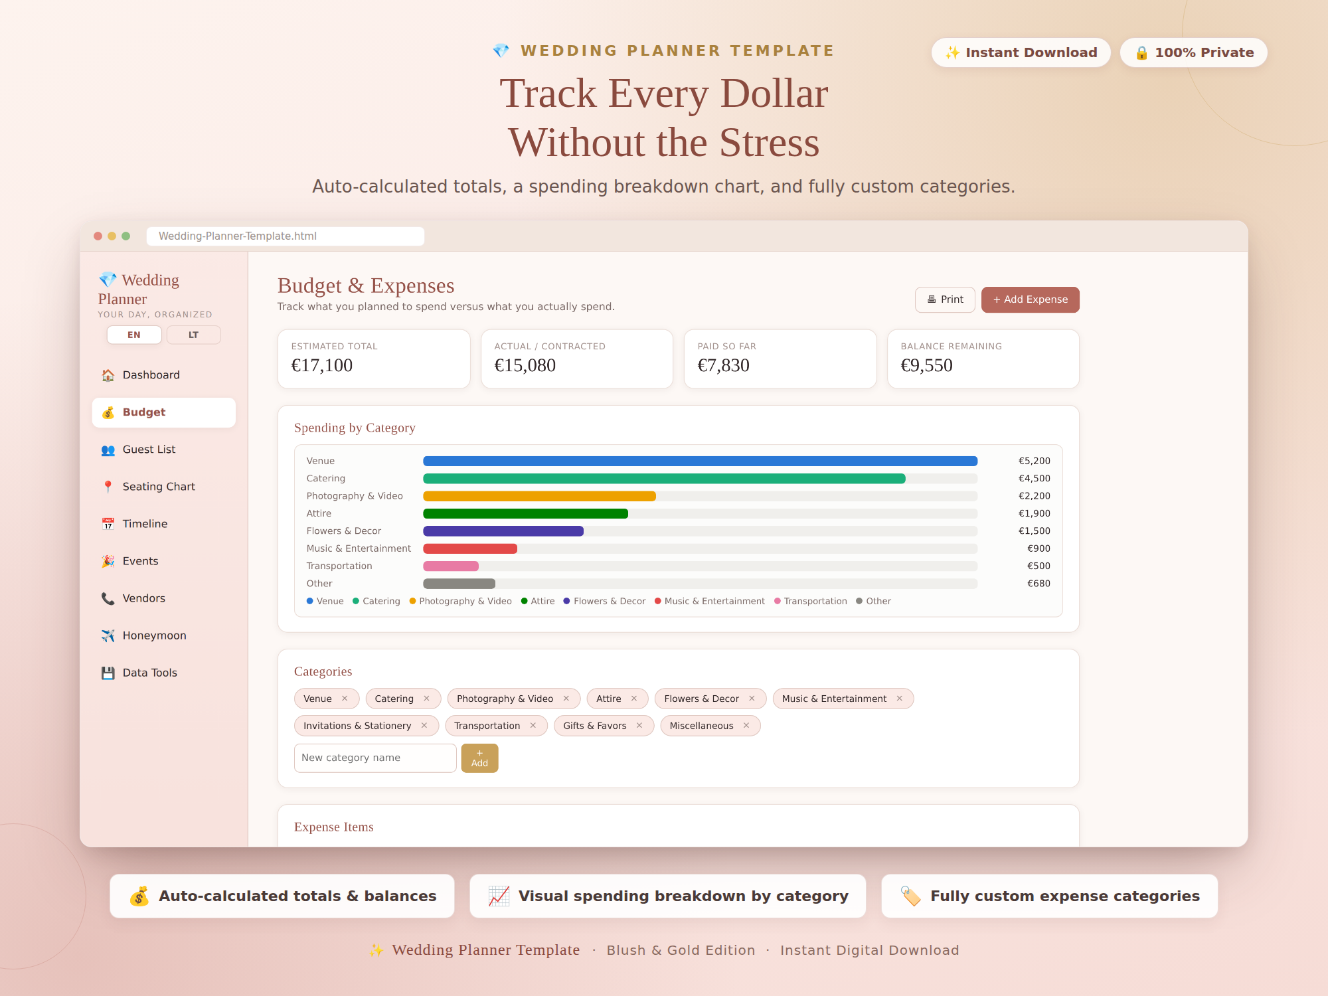
Task: Open the Vendors page
Action: pyautogui.click(x=163, y=598)
